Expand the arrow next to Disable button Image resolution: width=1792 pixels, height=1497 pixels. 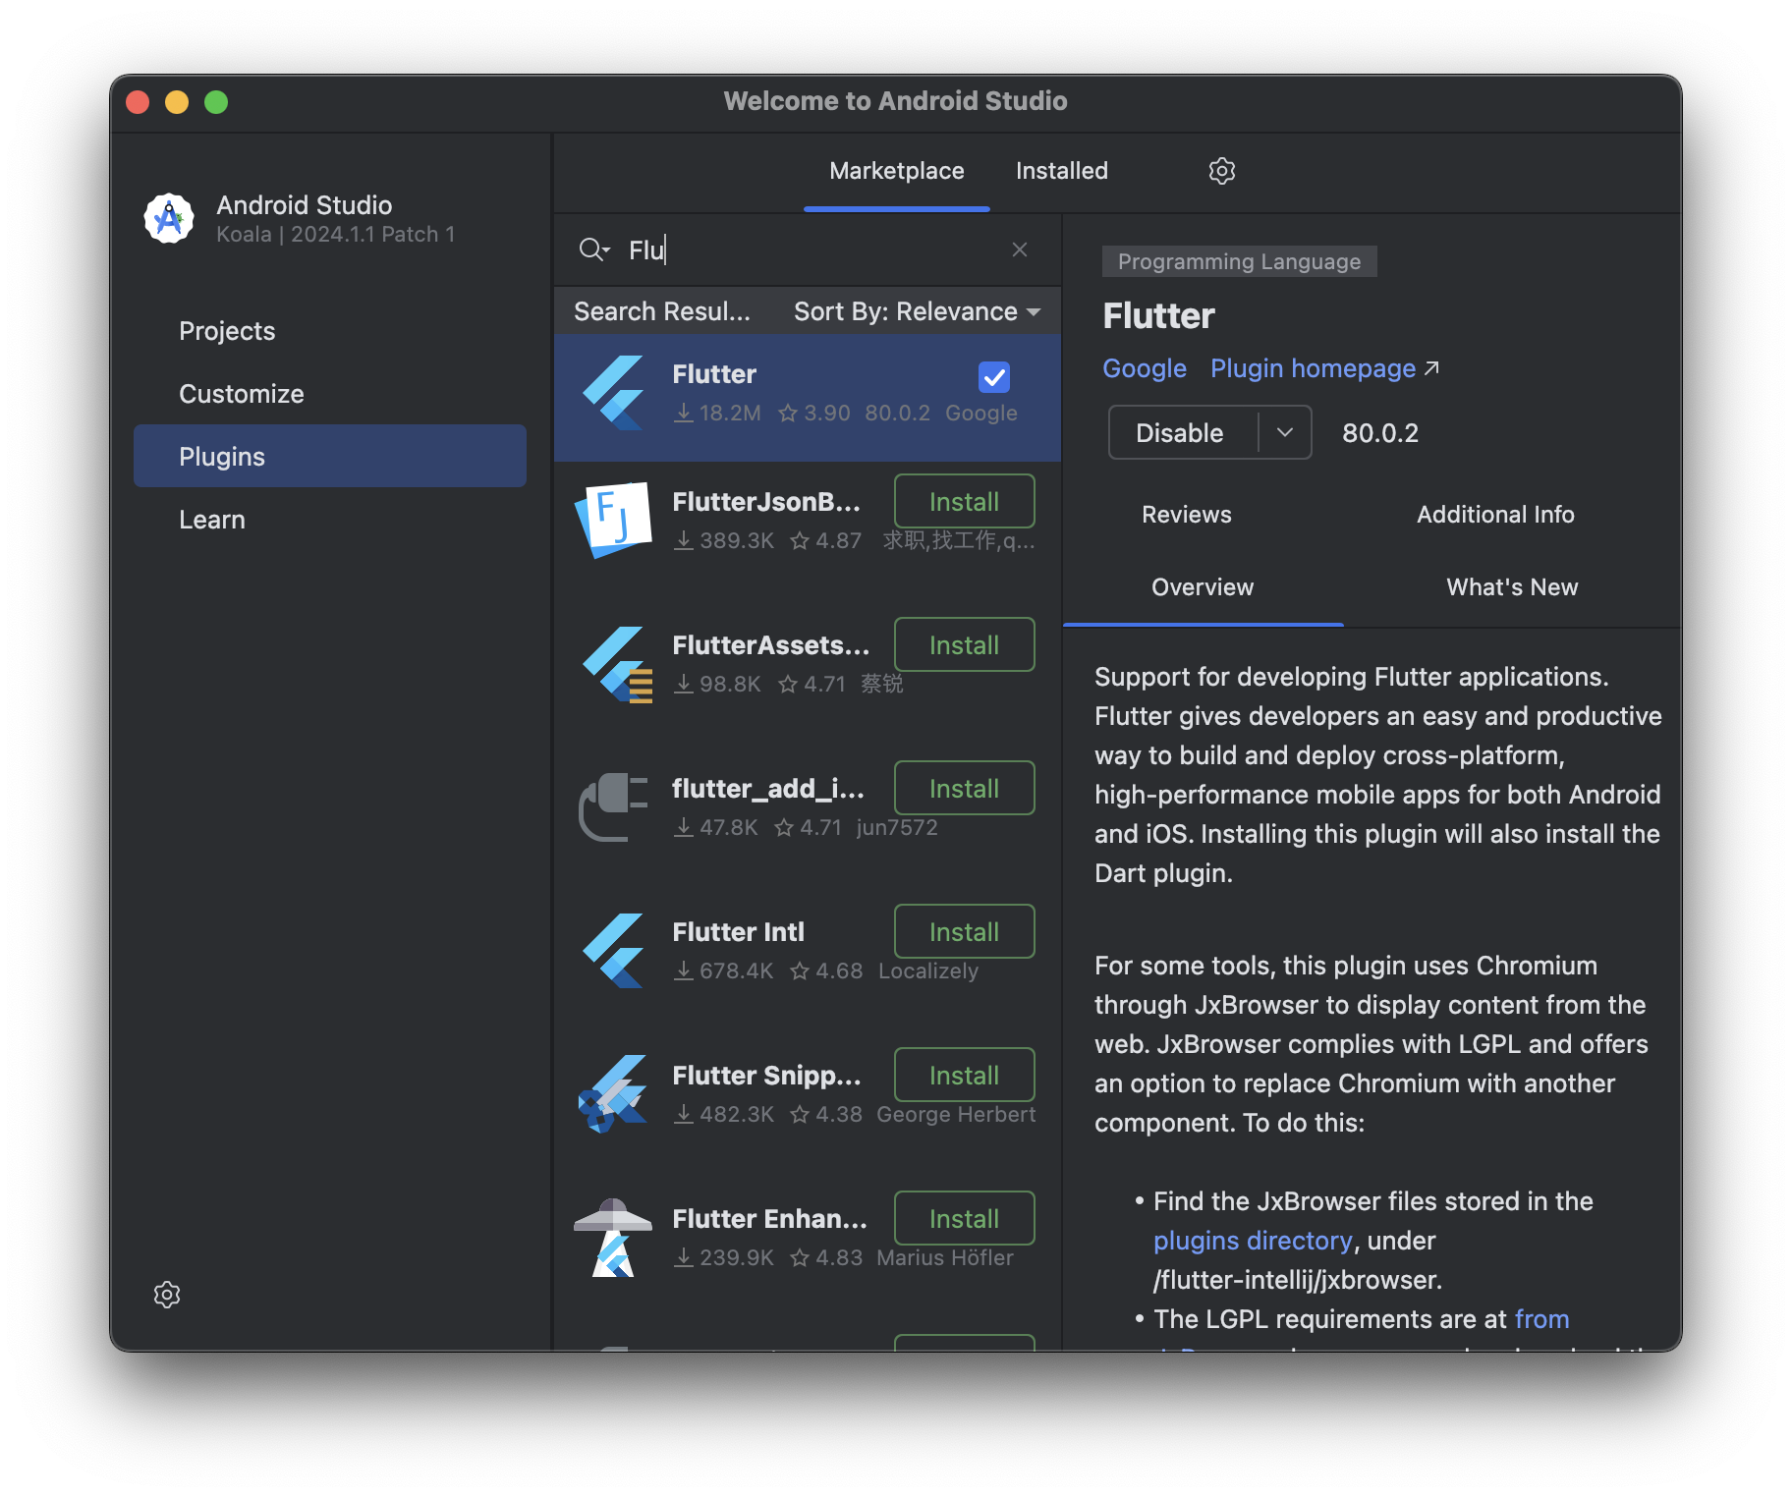point(1285,432)
